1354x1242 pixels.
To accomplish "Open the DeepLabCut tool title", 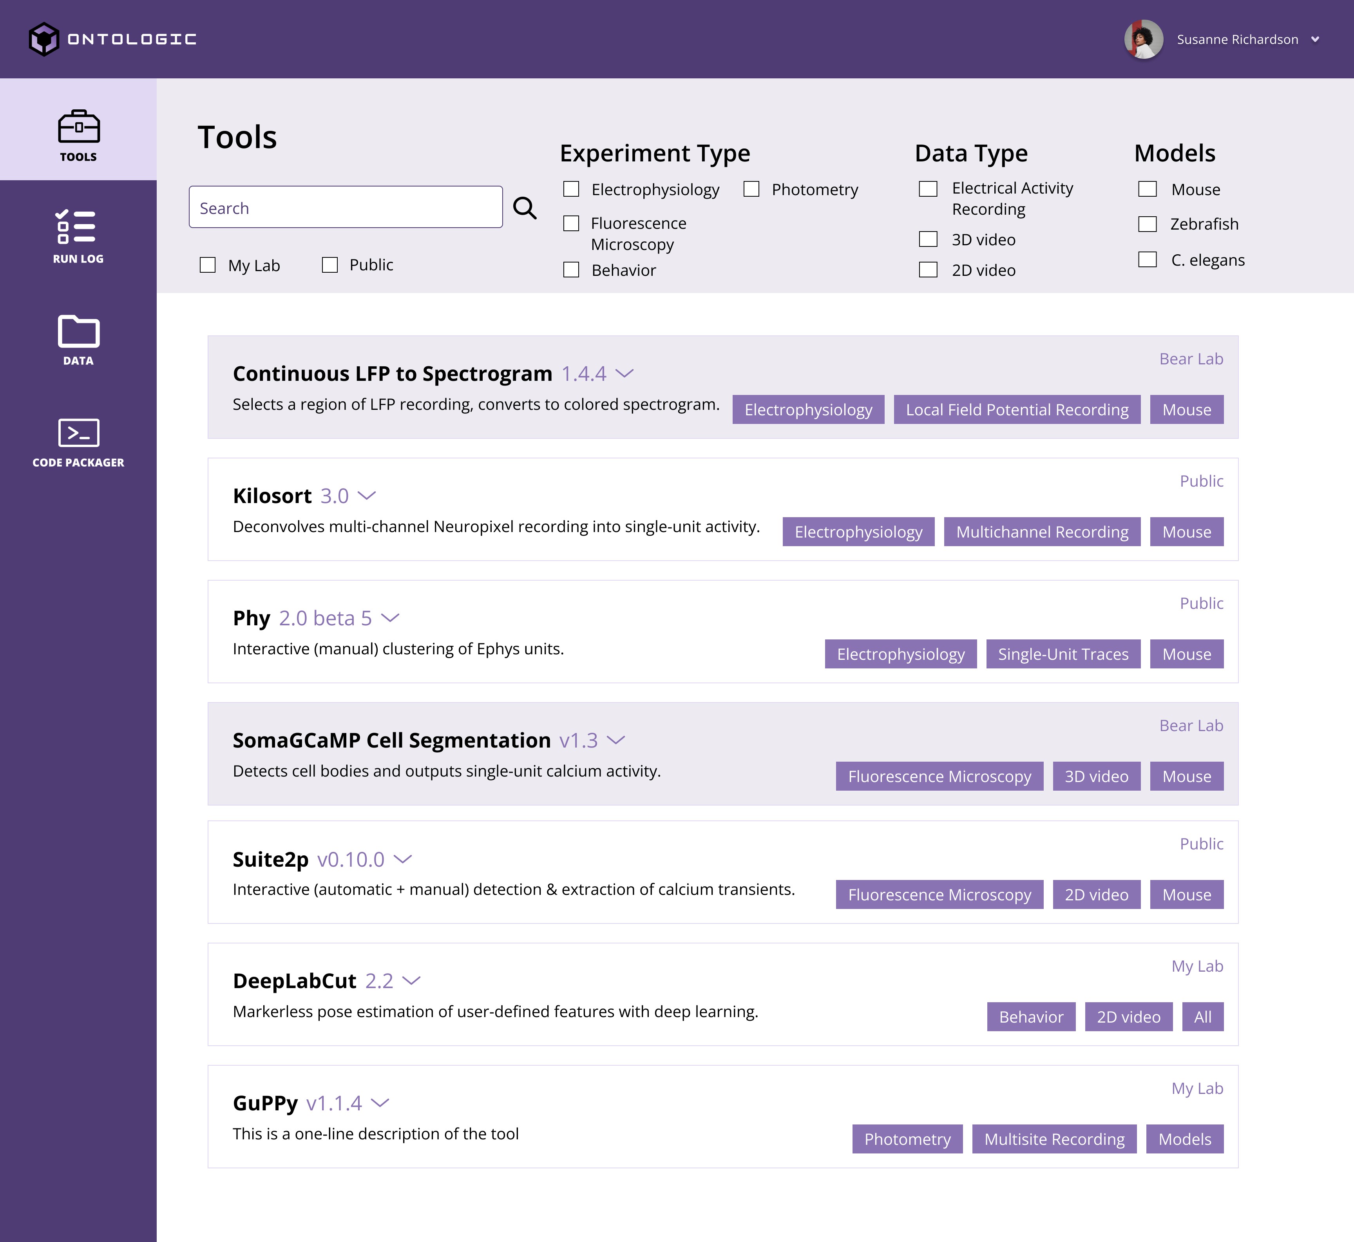I will [294, 981].
